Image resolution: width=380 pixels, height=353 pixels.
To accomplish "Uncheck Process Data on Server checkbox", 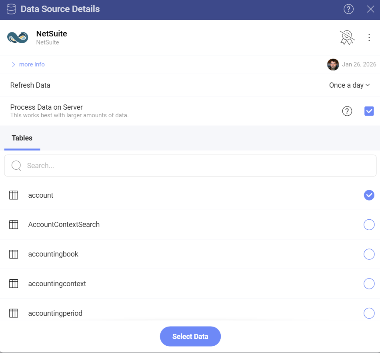I will coord(369,111).
